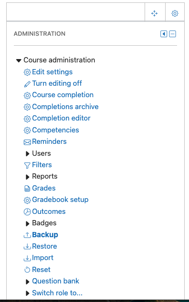Open the block actions gear icon
This screenshot has width=189, height=302.
click(175, 13)
